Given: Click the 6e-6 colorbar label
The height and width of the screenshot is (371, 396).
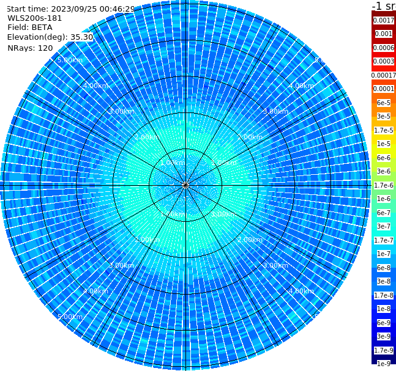Looking at the screenshot, I should coord(384,158).
